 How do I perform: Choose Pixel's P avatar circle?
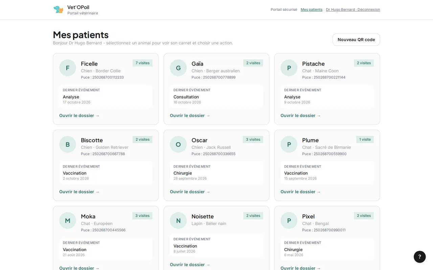pyautogui.click(x=289, y=221)
